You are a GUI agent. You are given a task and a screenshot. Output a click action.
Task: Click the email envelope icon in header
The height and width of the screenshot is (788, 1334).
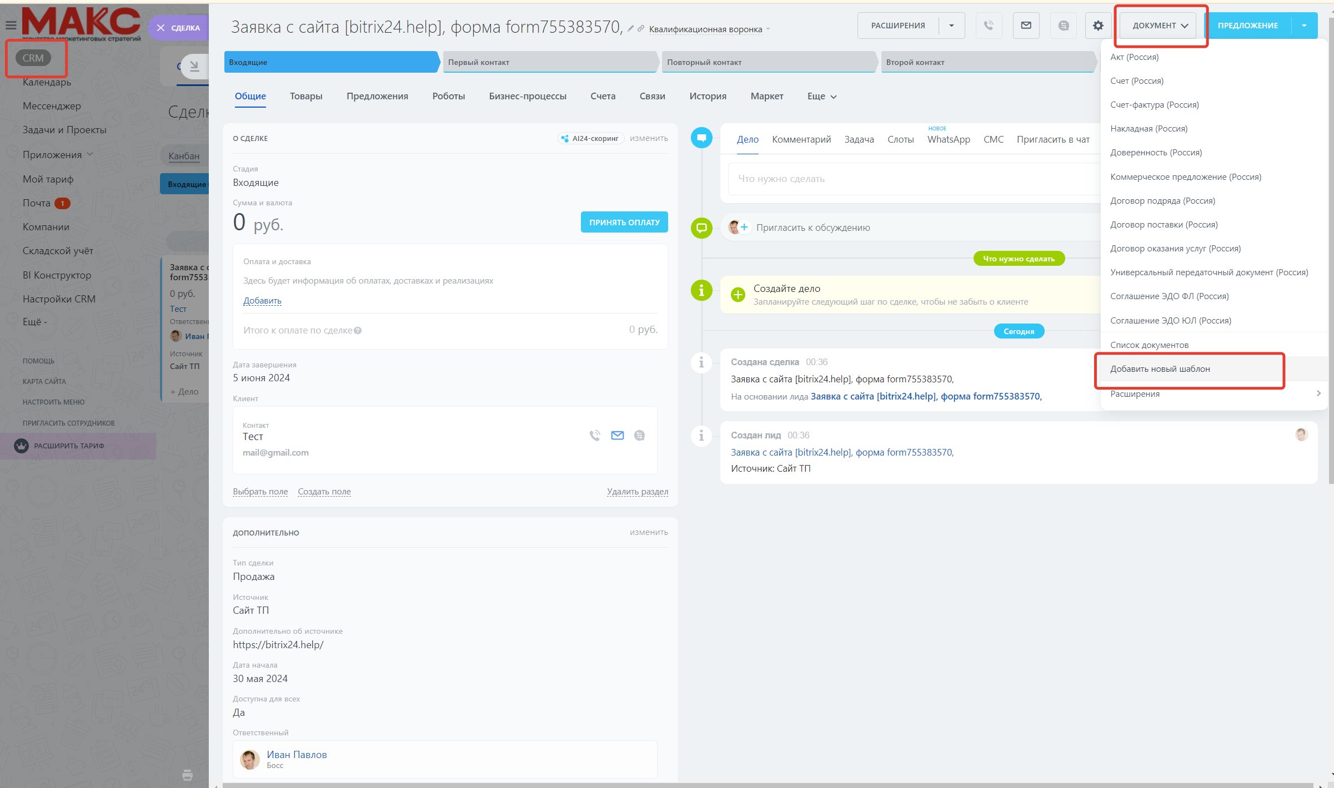coord(1026,26)
